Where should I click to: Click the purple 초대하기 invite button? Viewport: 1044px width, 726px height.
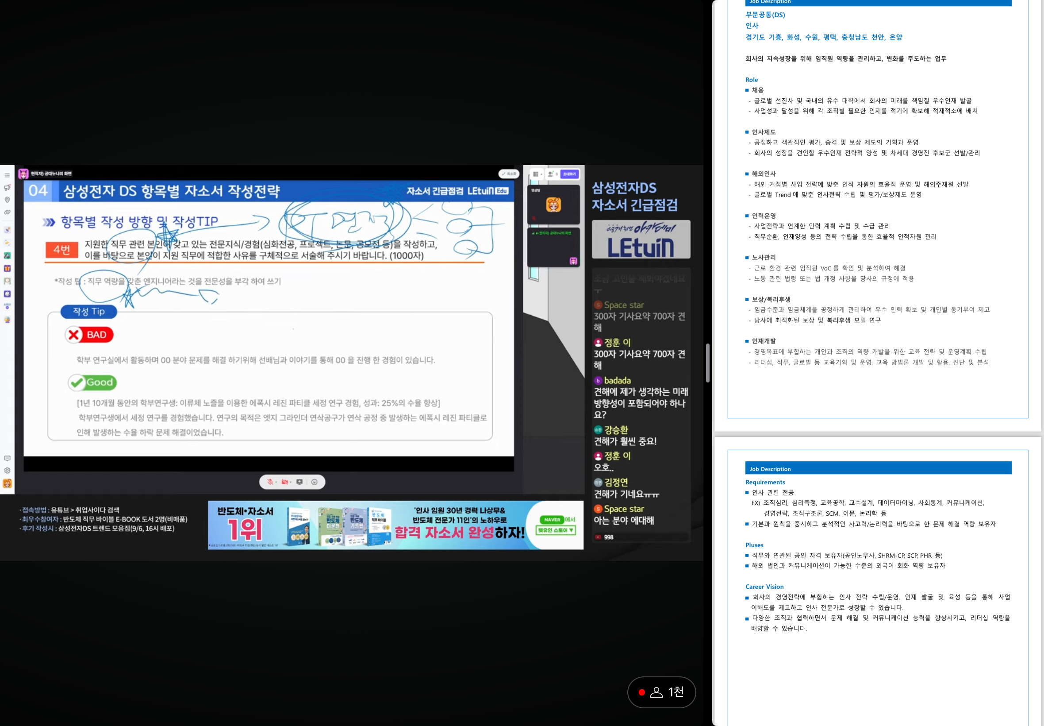tap(569, 174)
